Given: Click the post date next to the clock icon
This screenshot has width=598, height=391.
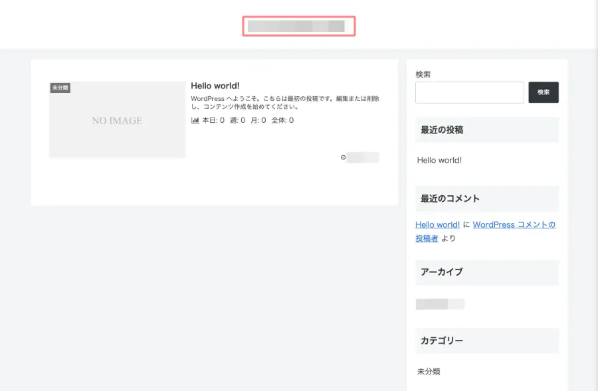Looking at the screenshot, I should (363, 157).
